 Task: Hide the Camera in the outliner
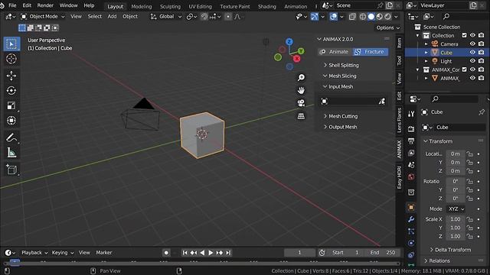point(472,44)
